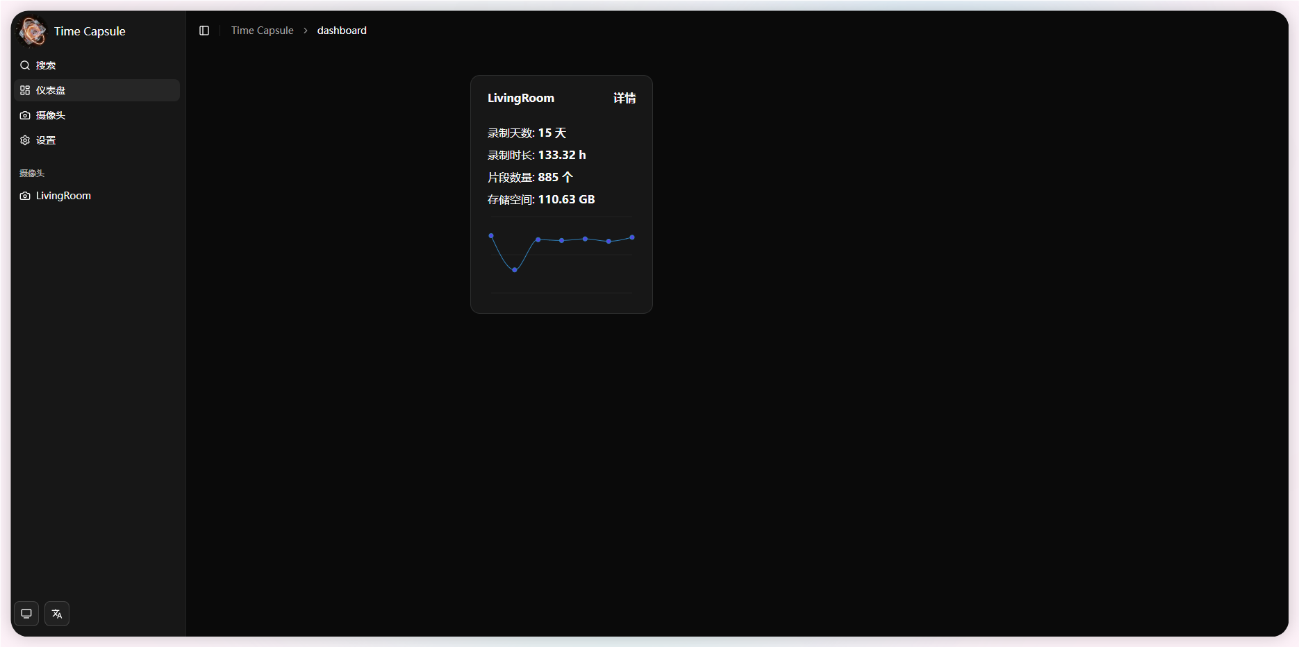Screen dimensions: 1299x647
Task: Switch theme using the monitor icon button
Action: point(26,614)
